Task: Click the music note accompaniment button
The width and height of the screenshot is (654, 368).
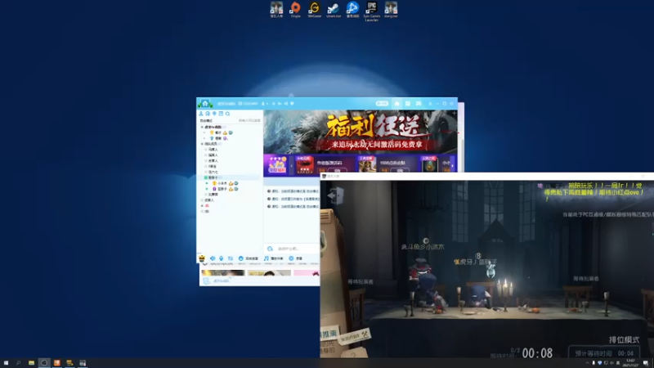Action: click(x=274, y=258)
